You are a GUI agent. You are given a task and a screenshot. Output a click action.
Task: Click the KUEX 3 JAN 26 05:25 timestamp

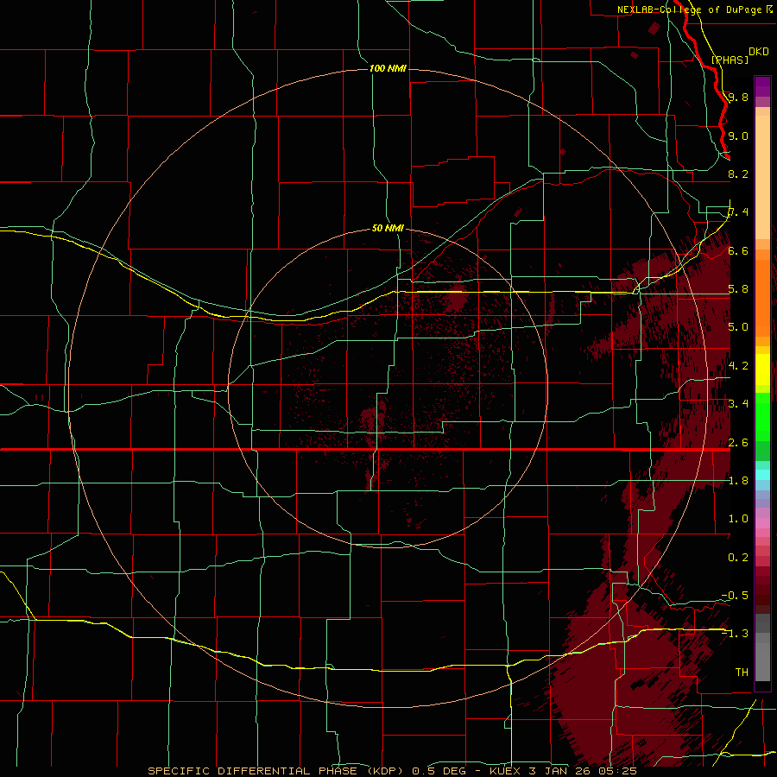[x=563, y=771]
